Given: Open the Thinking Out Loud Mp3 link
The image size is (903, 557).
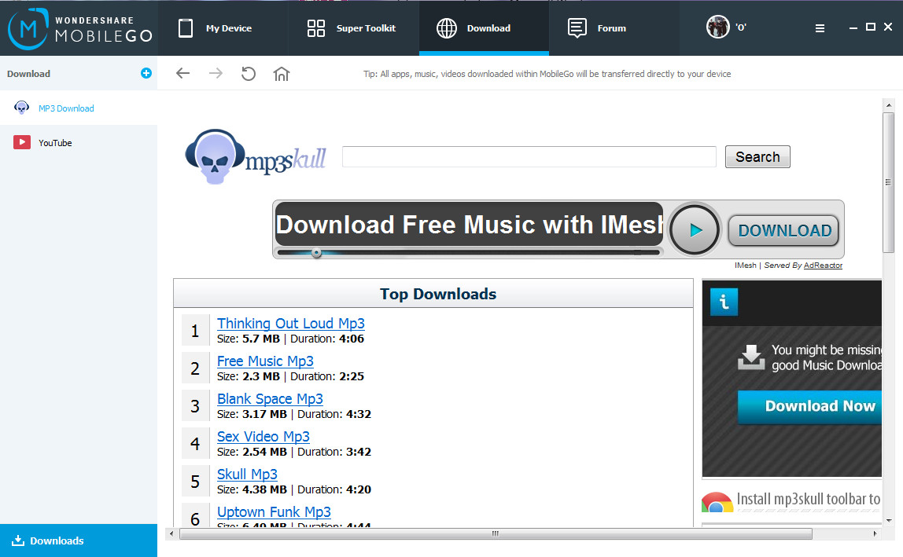Looking at the screenshot, I should pos(290,324).
